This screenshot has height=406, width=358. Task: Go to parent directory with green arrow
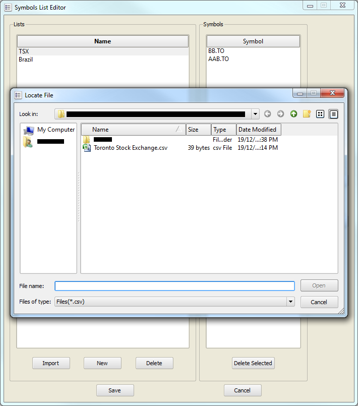293,114
